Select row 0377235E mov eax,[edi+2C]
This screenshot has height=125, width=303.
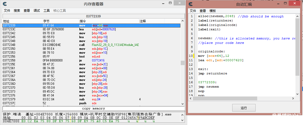point(91,64)
